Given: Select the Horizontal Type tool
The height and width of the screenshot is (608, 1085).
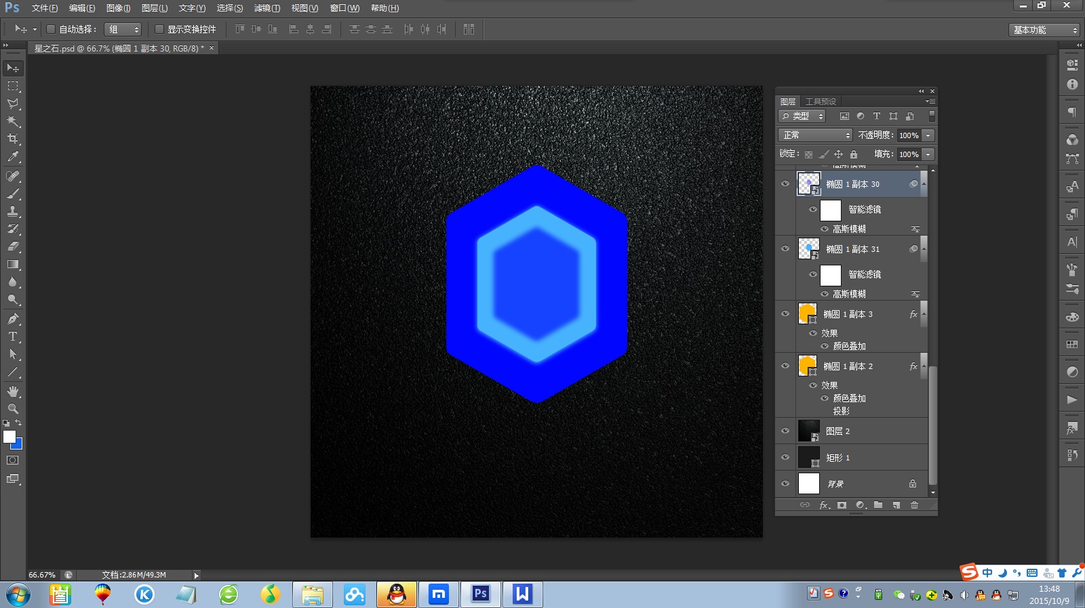Looking at the screenshot, I should 13,336.
